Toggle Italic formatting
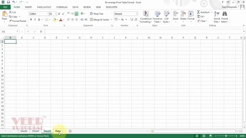The height and width of the screenshot is (138, 246). (35, 20)
